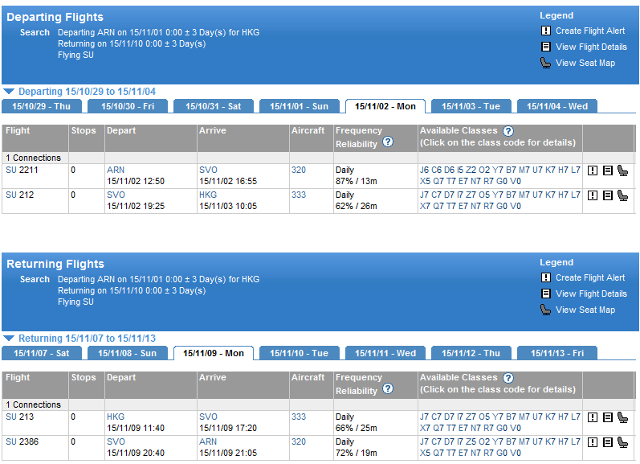Select the 15/11/13 - Fri returning tab
Image resolution: width=640 pixels, height=464 pixels.
point(556,353)
